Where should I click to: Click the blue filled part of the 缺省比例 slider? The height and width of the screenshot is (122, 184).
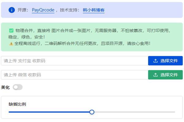click(49, 112)
